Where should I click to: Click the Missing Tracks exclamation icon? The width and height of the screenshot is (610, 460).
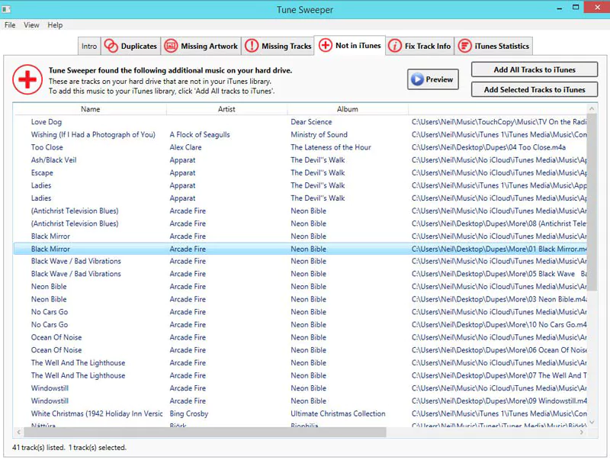pos(252,46)
